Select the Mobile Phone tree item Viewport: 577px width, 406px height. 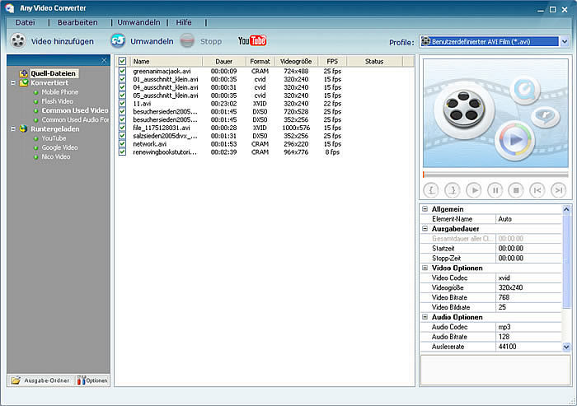tap(59, 92)
